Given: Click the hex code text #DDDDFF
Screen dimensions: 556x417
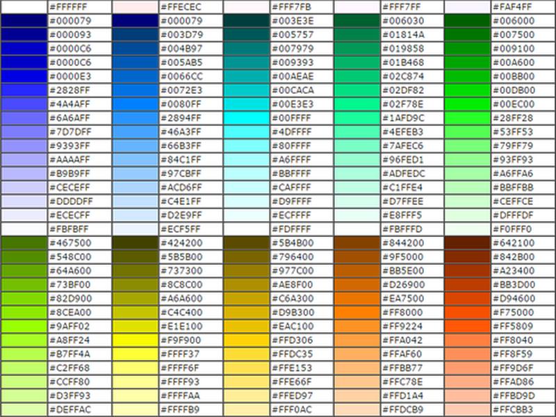Looking at the screenshot, I should [71, 202].
